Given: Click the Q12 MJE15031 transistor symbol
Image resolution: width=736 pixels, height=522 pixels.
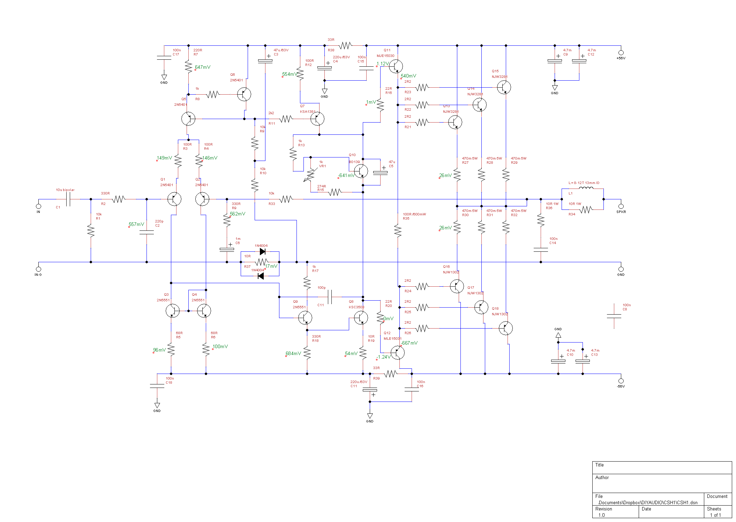Looking at the screenshot, I should click(x=398, y=353).
